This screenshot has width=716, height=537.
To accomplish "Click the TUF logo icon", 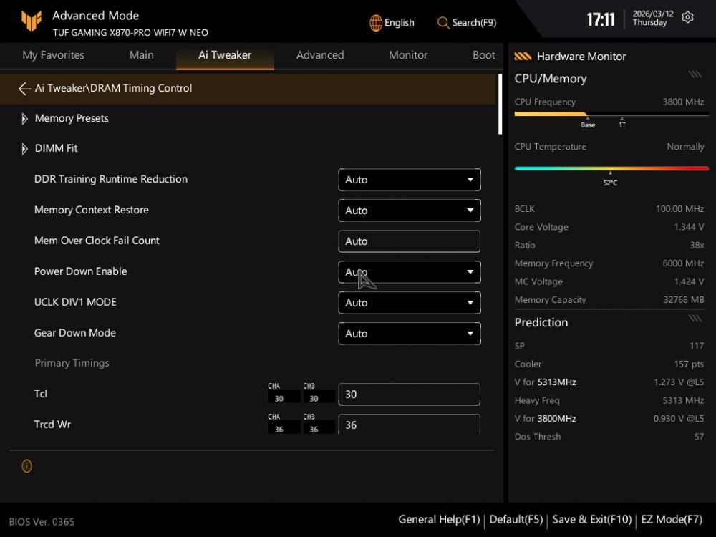I will [31, 22].
